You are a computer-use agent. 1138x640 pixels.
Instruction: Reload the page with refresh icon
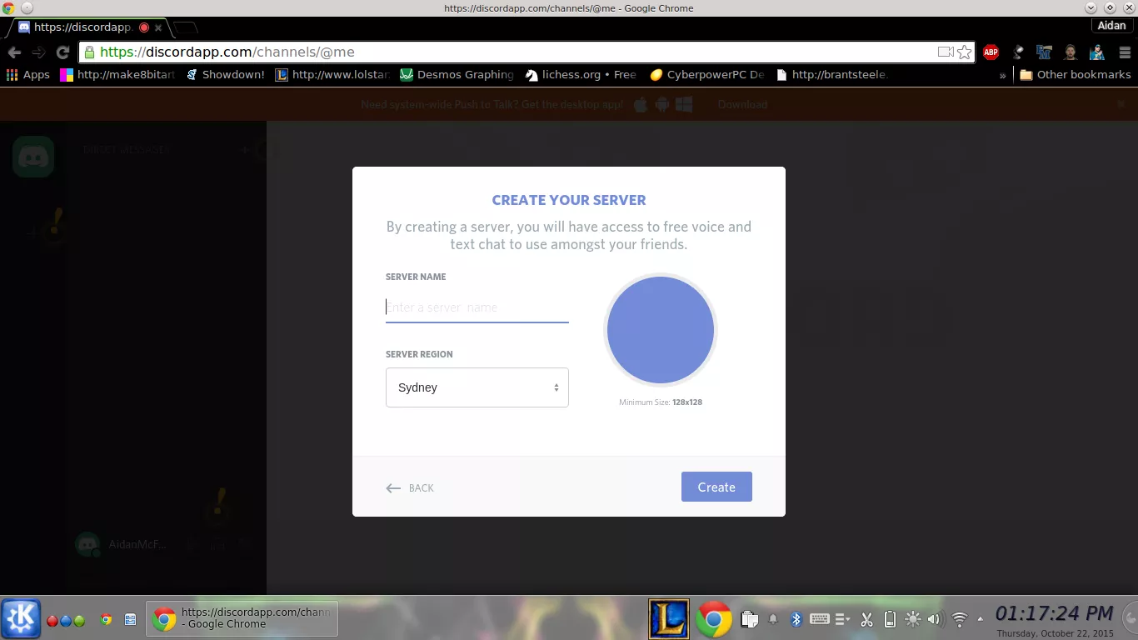pyautogui.click(x=62, y=52)
